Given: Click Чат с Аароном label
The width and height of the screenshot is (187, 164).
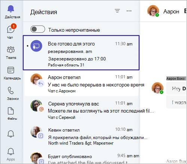Looking at the screenshot, I should pyautogui.click(x=62, y=91).
